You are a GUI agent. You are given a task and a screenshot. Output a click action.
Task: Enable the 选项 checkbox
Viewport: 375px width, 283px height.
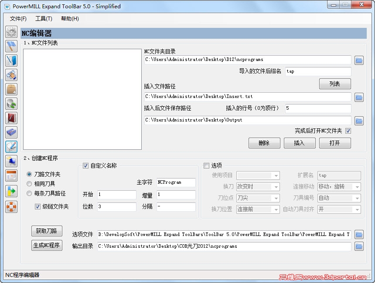coord(206,165)
